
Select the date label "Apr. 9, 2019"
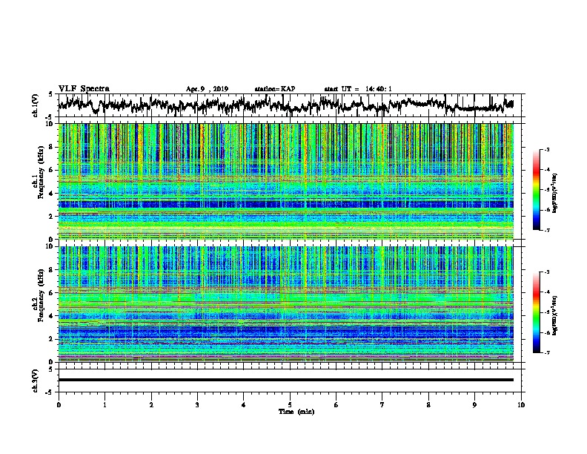tap(207, 89)
